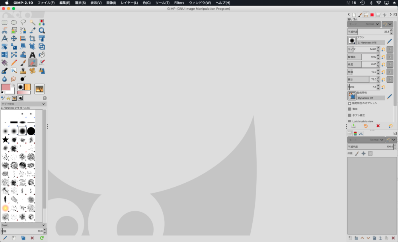The height and width of the screenshot is (242, 398).
Task: Activate the Pencil tool
Action: (x=14, y=62)
